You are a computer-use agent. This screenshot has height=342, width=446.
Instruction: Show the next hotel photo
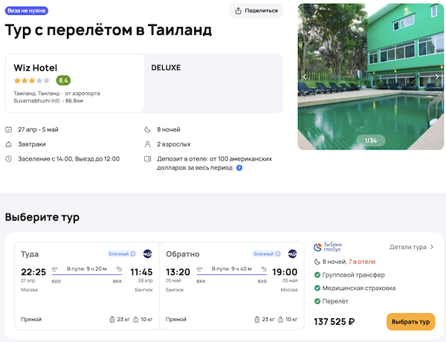pyautogui.click(x=436, y=77)
